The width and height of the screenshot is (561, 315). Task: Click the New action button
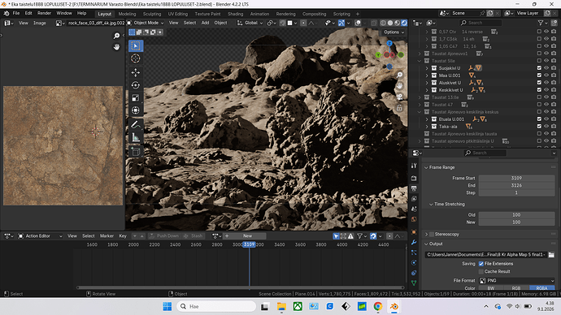[x=248, y=236]
